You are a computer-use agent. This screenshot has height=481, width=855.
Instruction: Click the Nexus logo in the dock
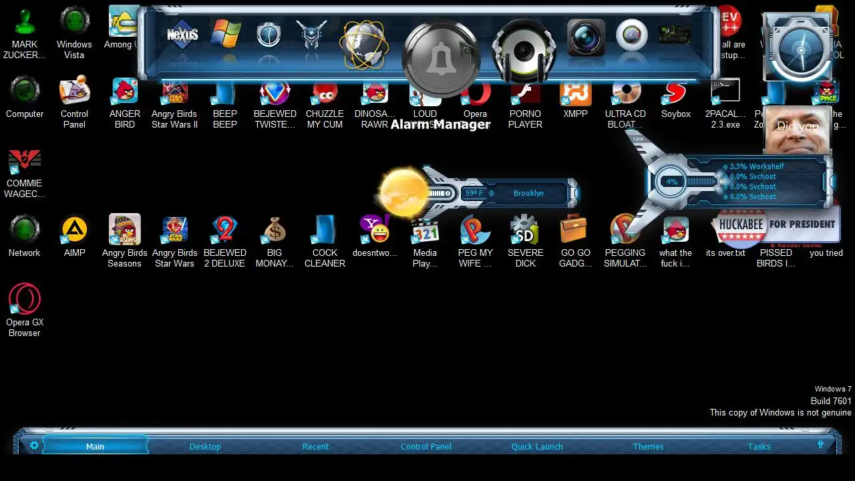pyautogui.click(x=182, y=34)
